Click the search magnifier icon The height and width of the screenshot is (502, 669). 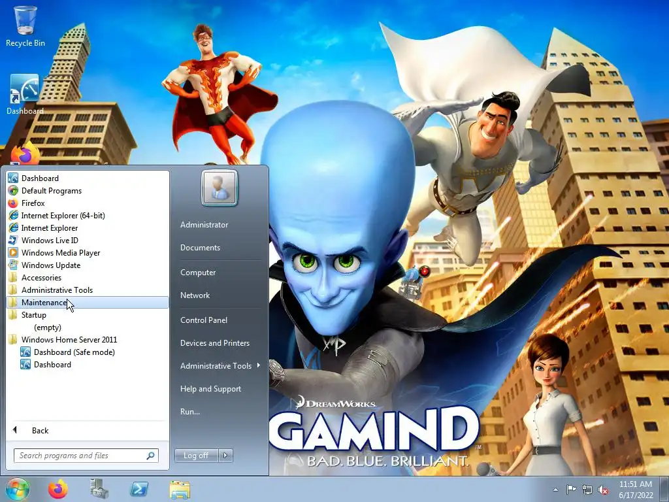tap(150, 456)
